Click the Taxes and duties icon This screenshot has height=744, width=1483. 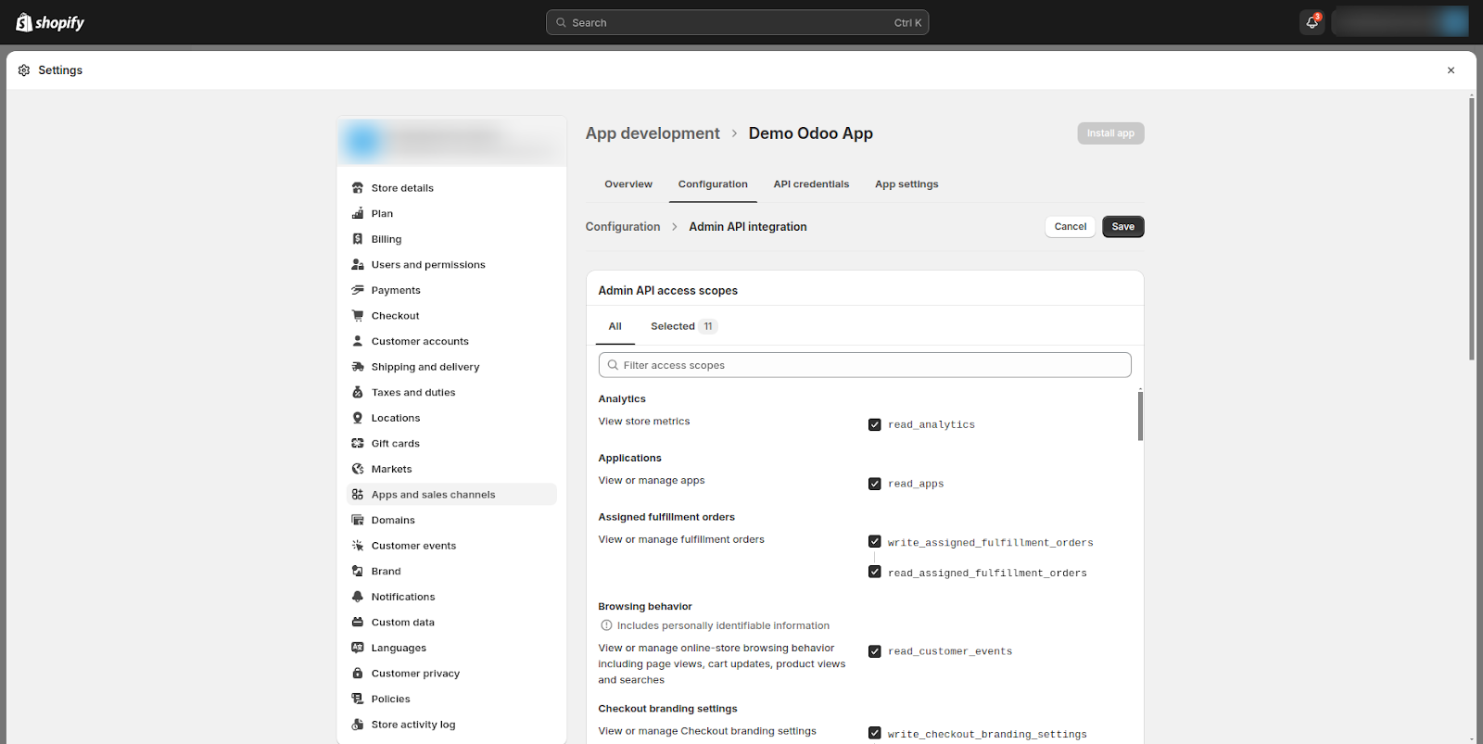[358, 393]
